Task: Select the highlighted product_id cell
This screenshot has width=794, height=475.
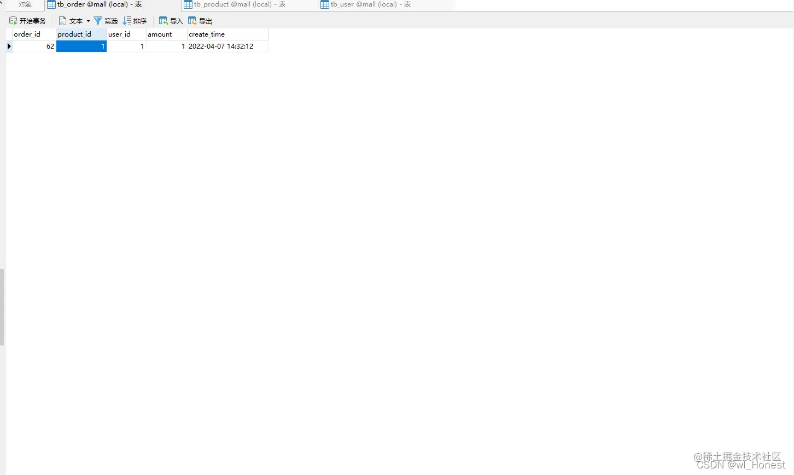Action: (x=81, y=46)
